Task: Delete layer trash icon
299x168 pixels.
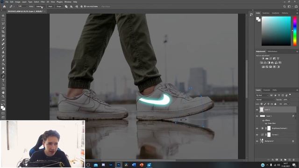Action: 294,160
